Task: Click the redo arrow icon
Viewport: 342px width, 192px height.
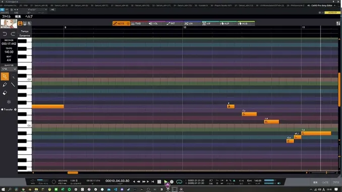Action: (x=13, y=34)
